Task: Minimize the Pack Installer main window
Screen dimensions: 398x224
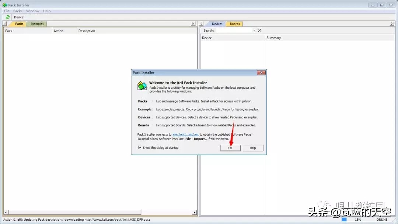Action: pyautogui.click(x=373, y=5)
